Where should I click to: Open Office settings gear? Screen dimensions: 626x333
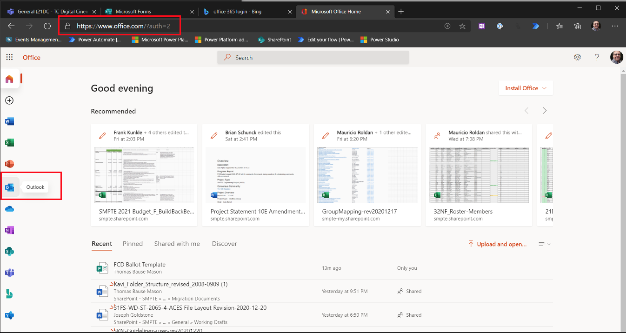coord(578,57)
